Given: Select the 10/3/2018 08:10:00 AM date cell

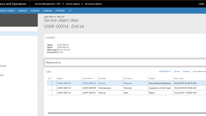Looking at the screenshot, I should 185,88.
